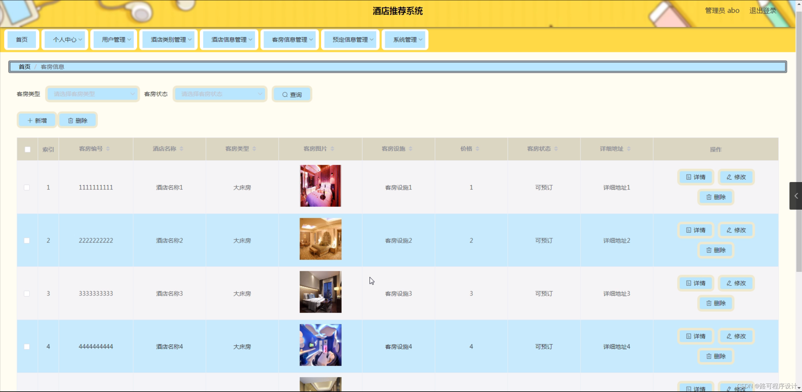Check the checkbox for row index 3
Image resolution: width=802 pixels, height=392 pixels.
point(27,294)
